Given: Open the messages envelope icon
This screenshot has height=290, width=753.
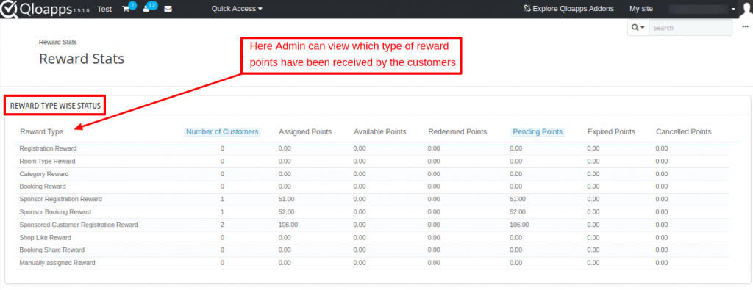Looking at the screenshot, I should (x=168, y=9).
